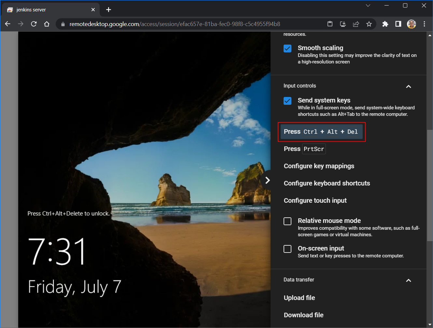Reload the remote desktop page
Image resolution: width=433 pixels, height=328 pixels.
pyautogui.click(x=34, y=24)
